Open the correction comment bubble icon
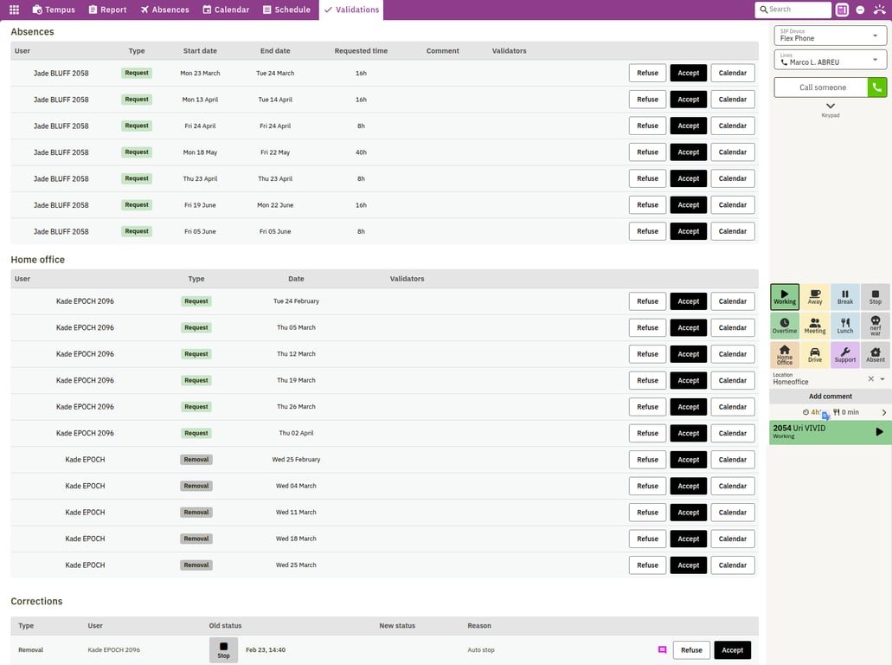This screenshot has width=892, height=665. click(x=662, y=649)
